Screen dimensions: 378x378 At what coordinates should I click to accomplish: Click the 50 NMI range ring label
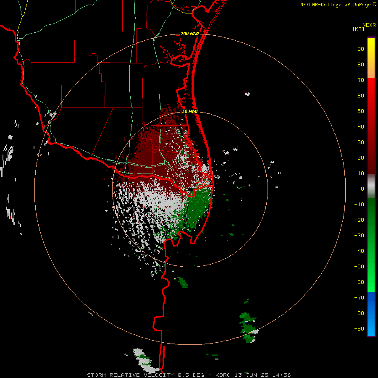coord(190,111)
